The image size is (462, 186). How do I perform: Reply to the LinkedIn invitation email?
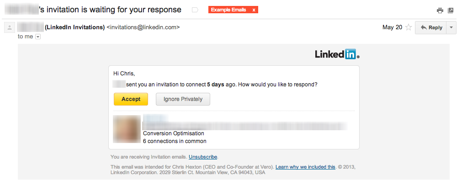click(430, 27)
